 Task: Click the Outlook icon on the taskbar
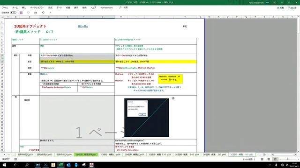pos(68,165)
